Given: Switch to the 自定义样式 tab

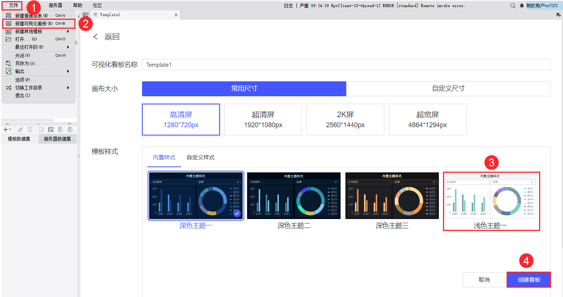Looking at the screenshot, I should pyautogui.click(x=200, y=157).
